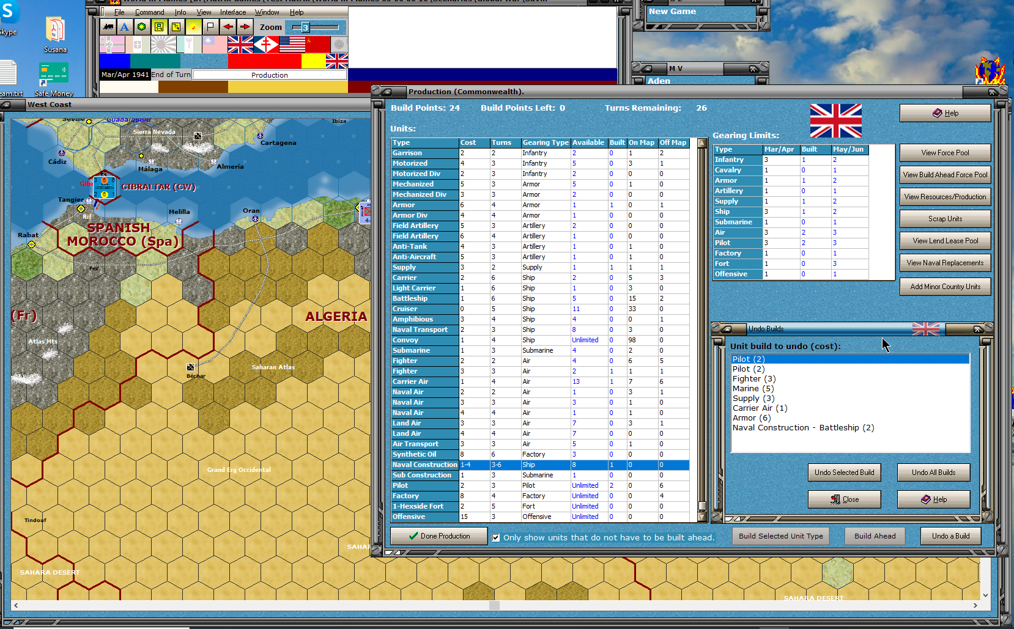Click Undo Selected Build
Screen dimensions: 1014x629
pyautogui.click(x=845, y=473)
